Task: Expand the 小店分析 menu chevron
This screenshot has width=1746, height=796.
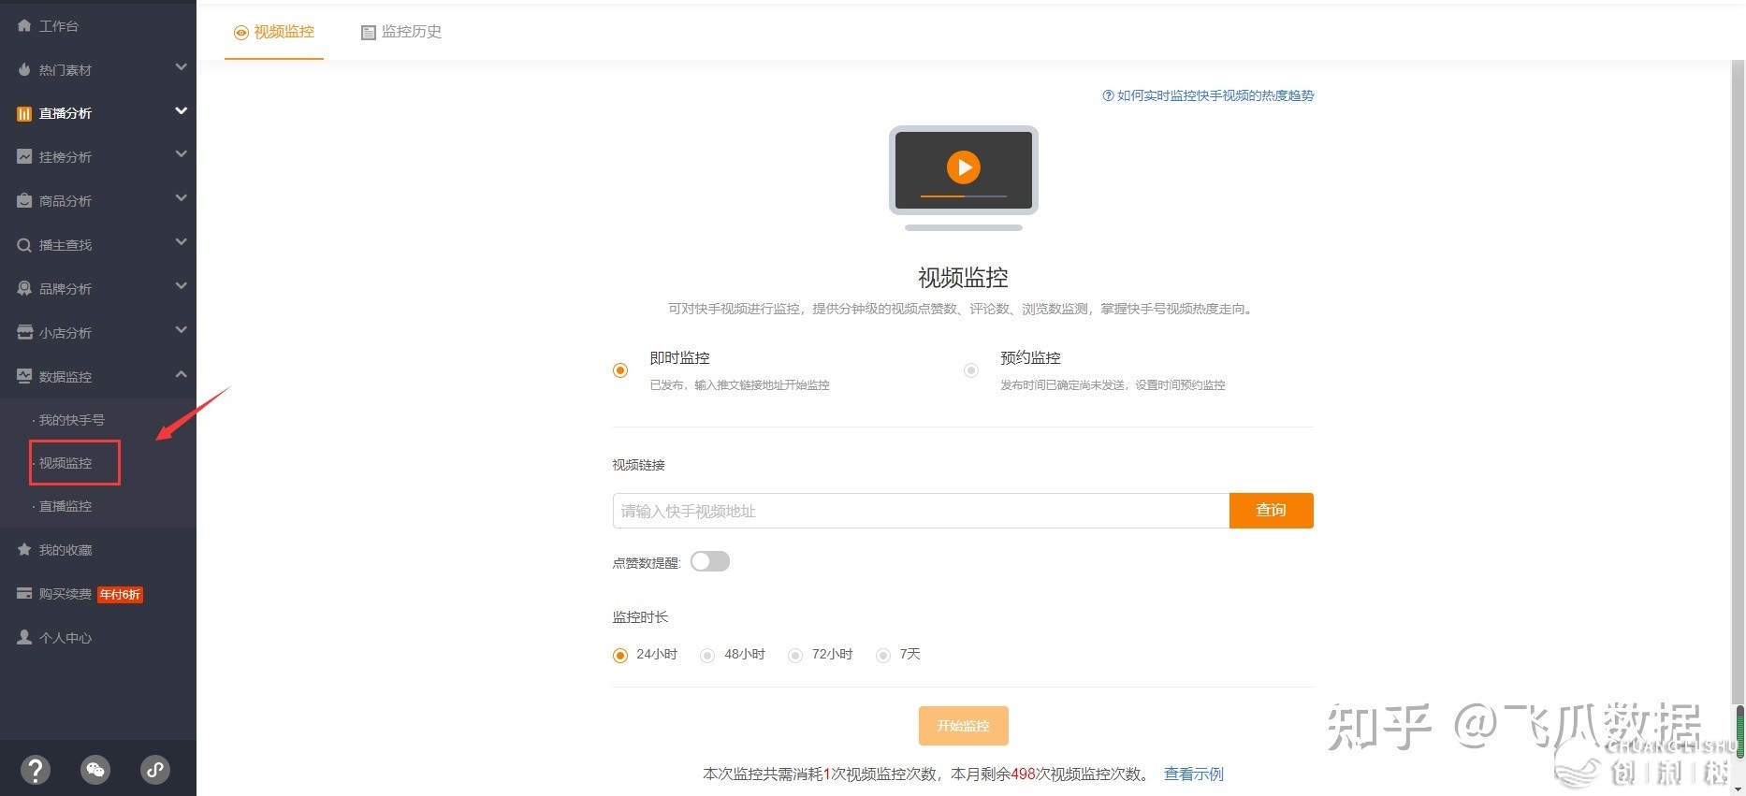Action: pos(182,330)
